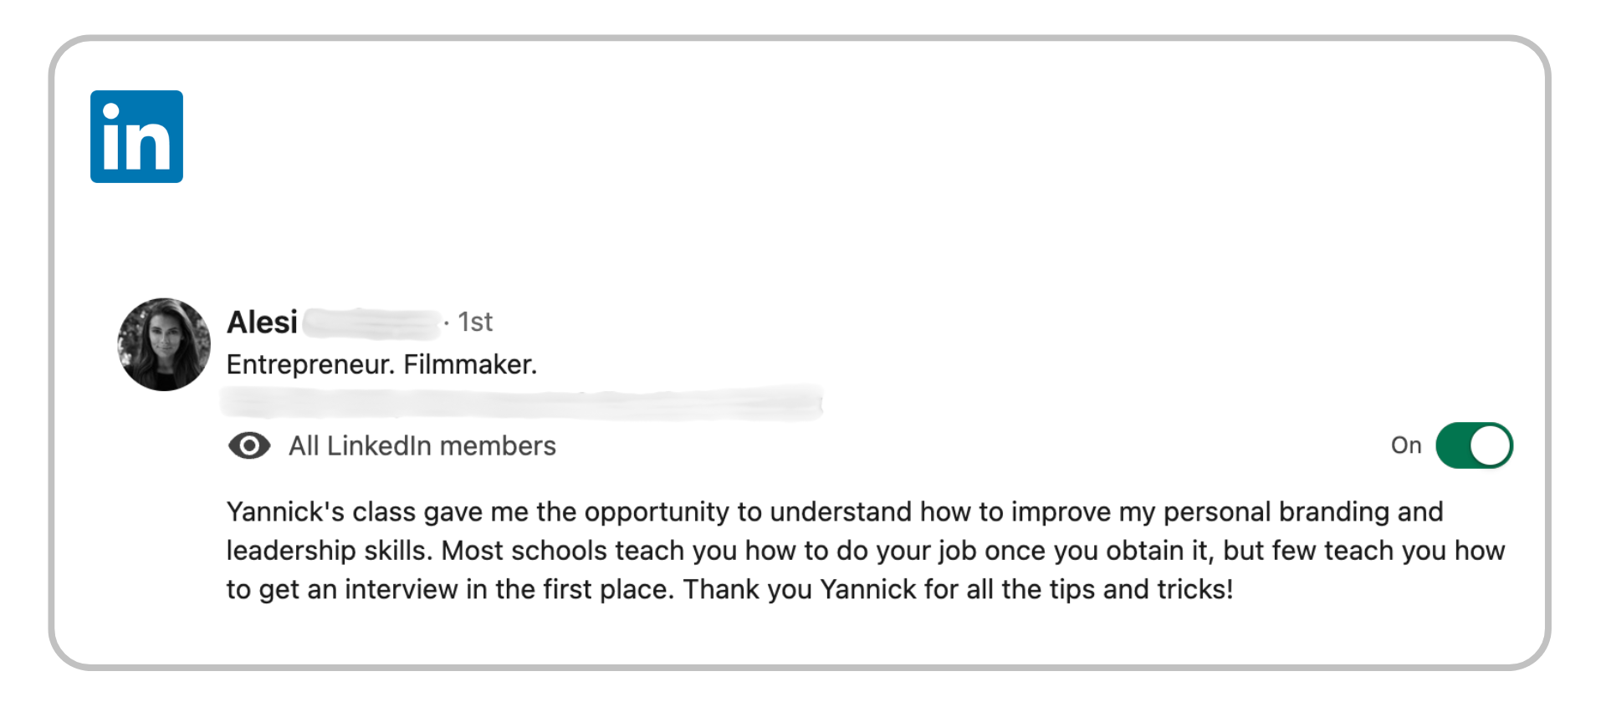The height and width of the screenshot is (707, 1606).
Task: Turn off the green recommendation toggle switch
Action: click(1474, 445)
